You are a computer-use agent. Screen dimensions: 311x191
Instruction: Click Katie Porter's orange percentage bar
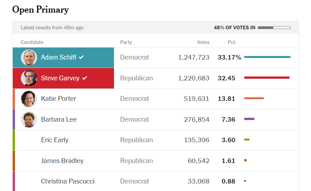click(x=254, y=98)
